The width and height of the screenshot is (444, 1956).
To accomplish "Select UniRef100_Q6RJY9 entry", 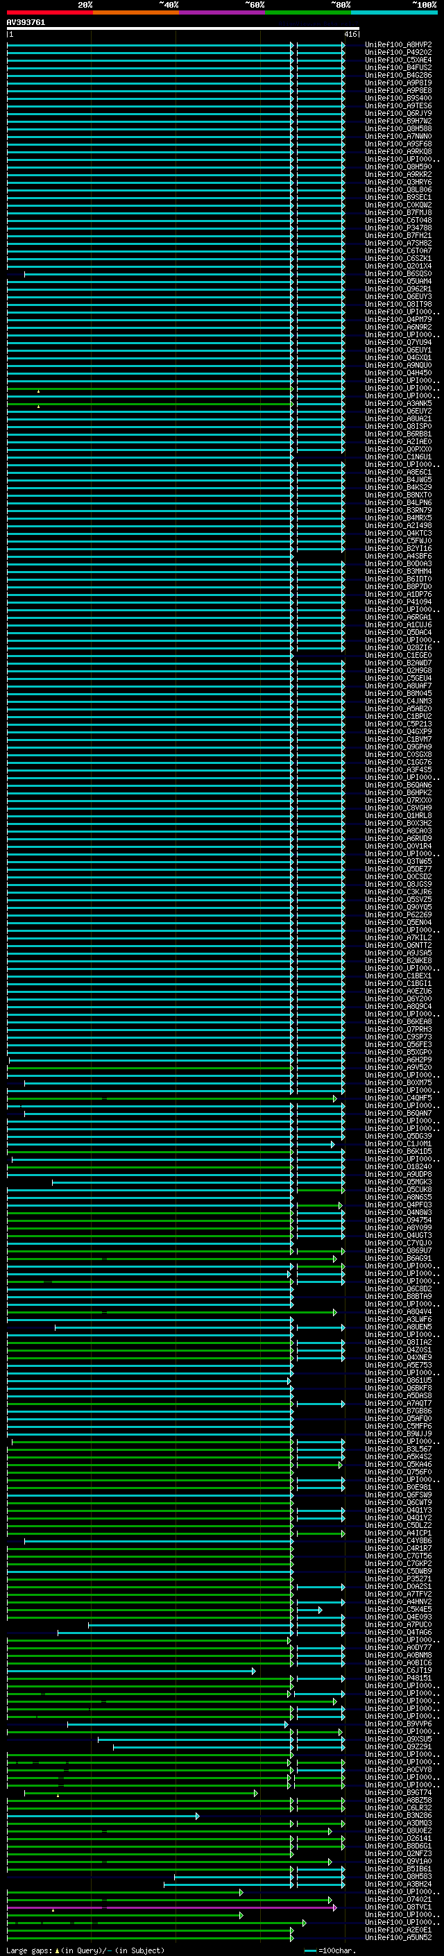I will coord(398,113).
